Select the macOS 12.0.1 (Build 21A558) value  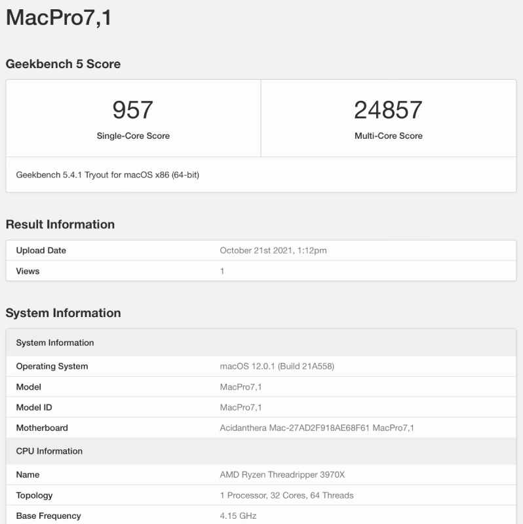click(x=277, y=366)
